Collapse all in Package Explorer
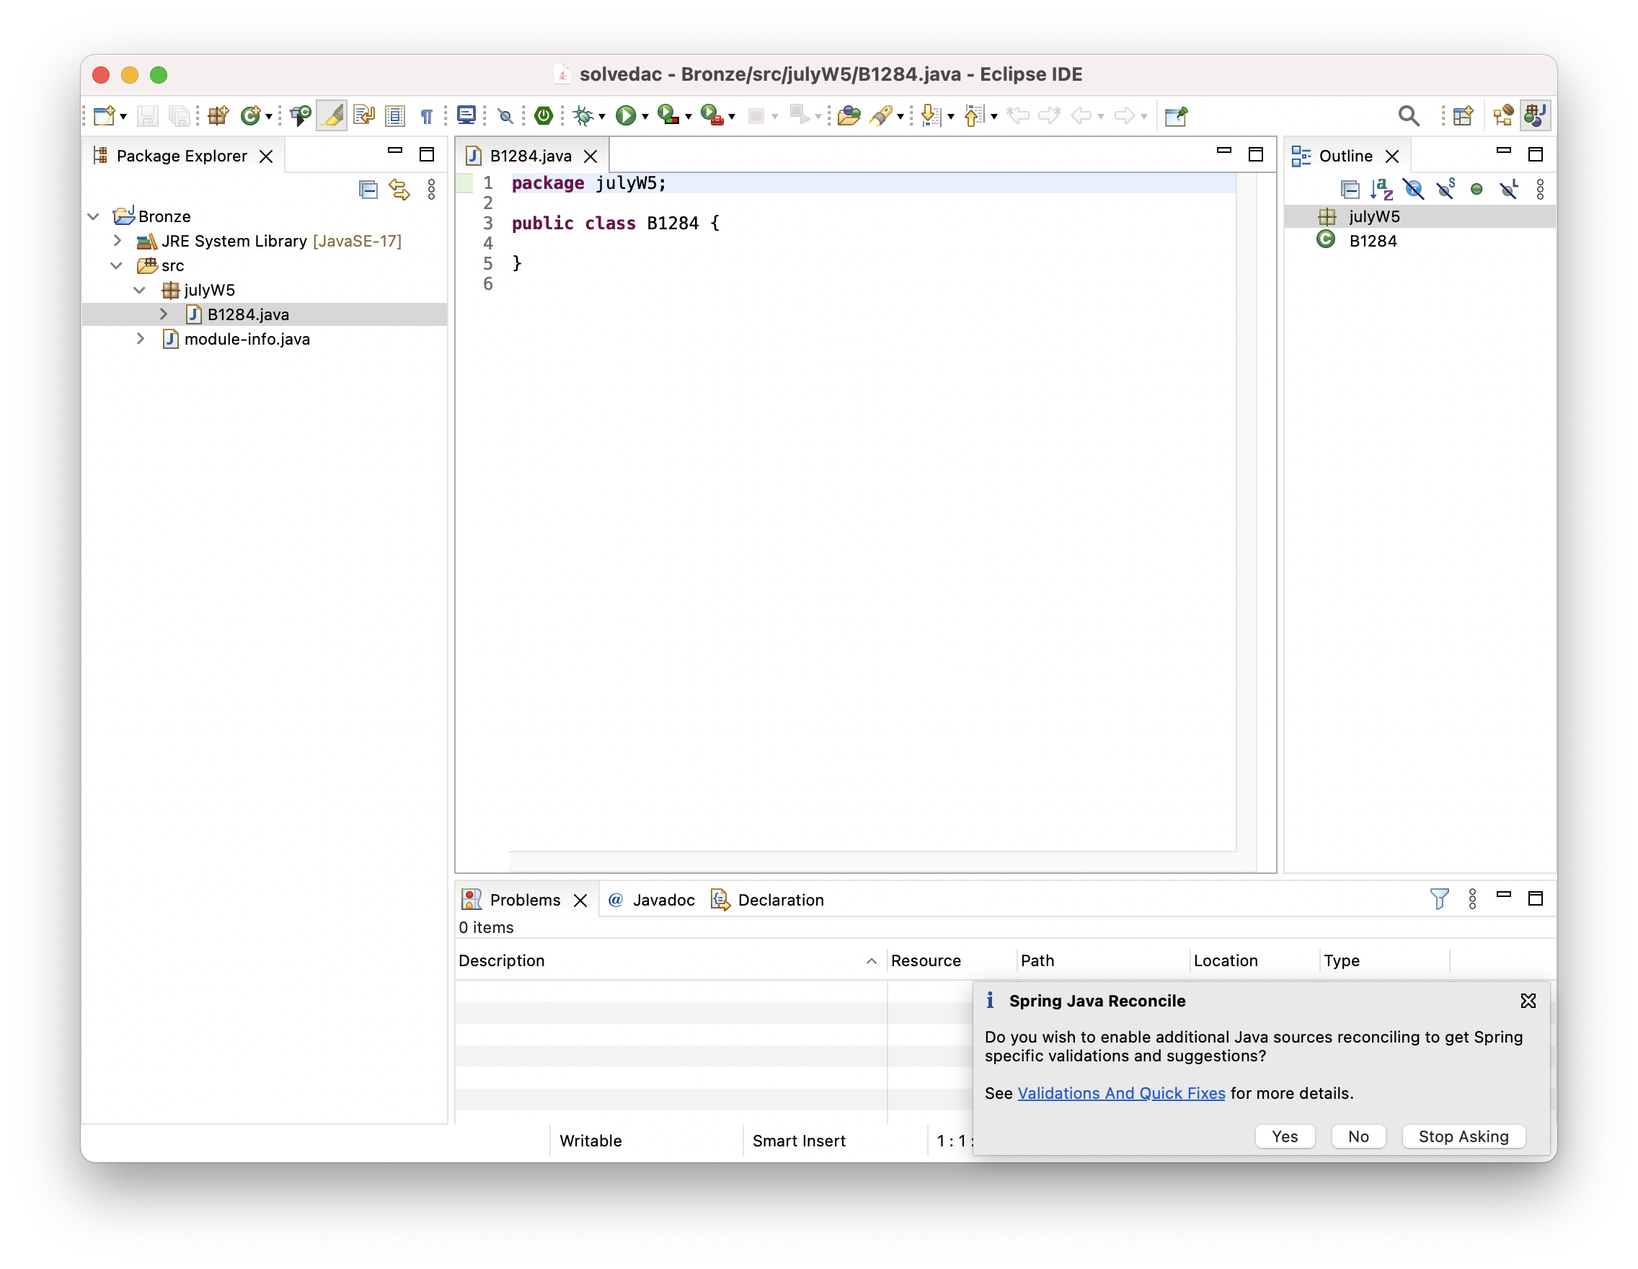This screenshot has height=1269, width=1638. [368, 189]
